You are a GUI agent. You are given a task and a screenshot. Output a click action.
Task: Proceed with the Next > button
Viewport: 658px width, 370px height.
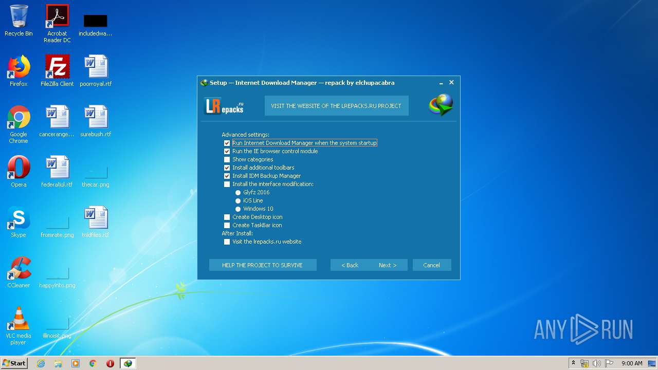pyautogui.click(x=388, y=265)
